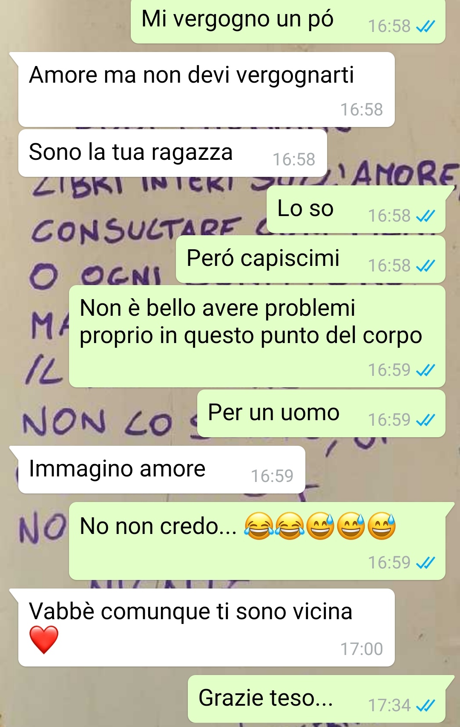Tap blue double-check on "Lo so" message

(425, 216)
